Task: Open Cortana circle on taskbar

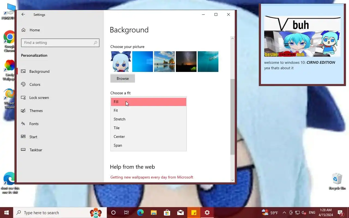Action: 113,213
